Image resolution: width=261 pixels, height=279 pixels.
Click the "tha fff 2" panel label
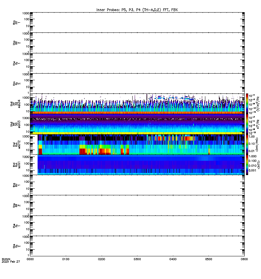[x=16, y=43]
